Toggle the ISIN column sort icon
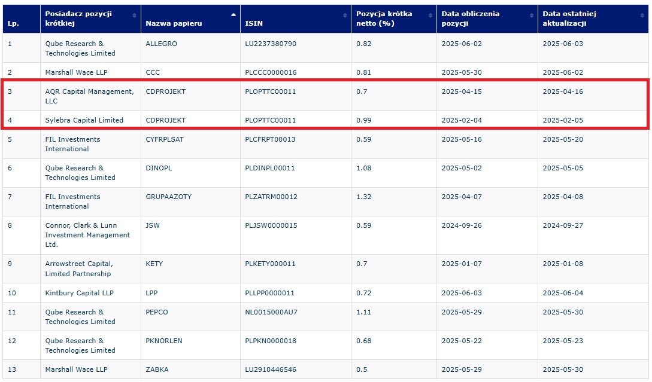The width and height of the screenshot is (652, 382). [x=345, y=15]
